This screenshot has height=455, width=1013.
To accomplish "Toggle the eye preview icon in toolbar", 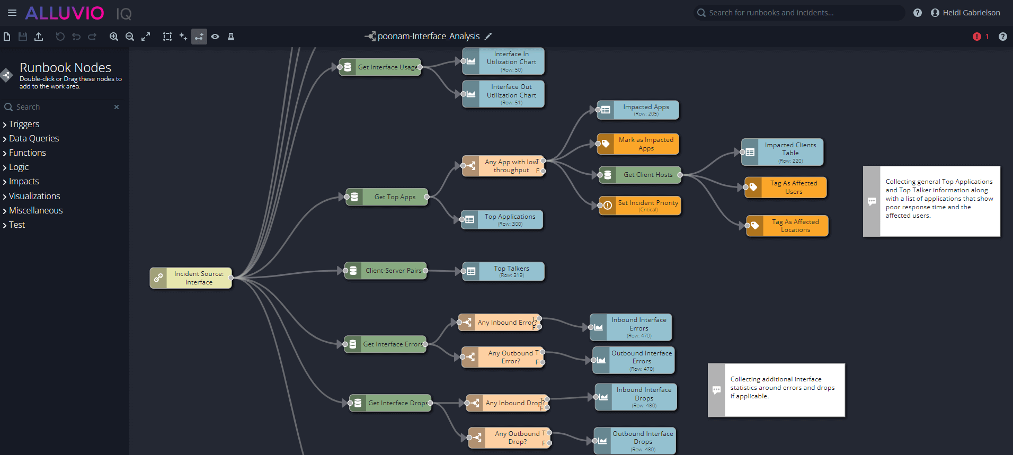I will pyautogui.click(x=215, y=37).
